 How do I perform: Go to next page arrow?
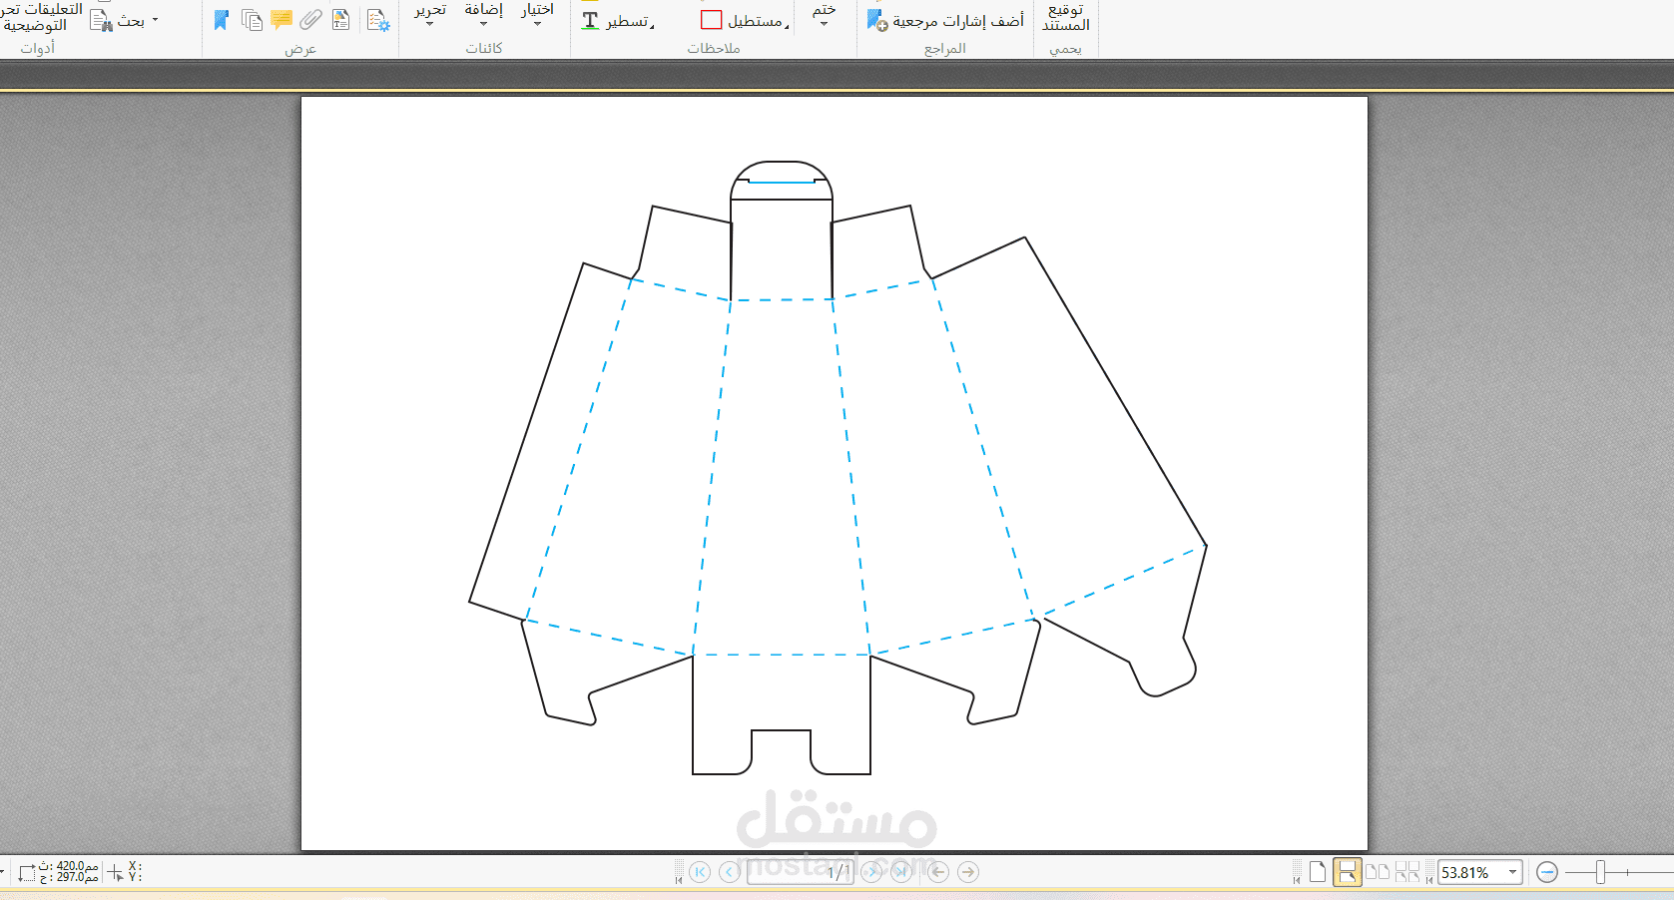[871, 872]
